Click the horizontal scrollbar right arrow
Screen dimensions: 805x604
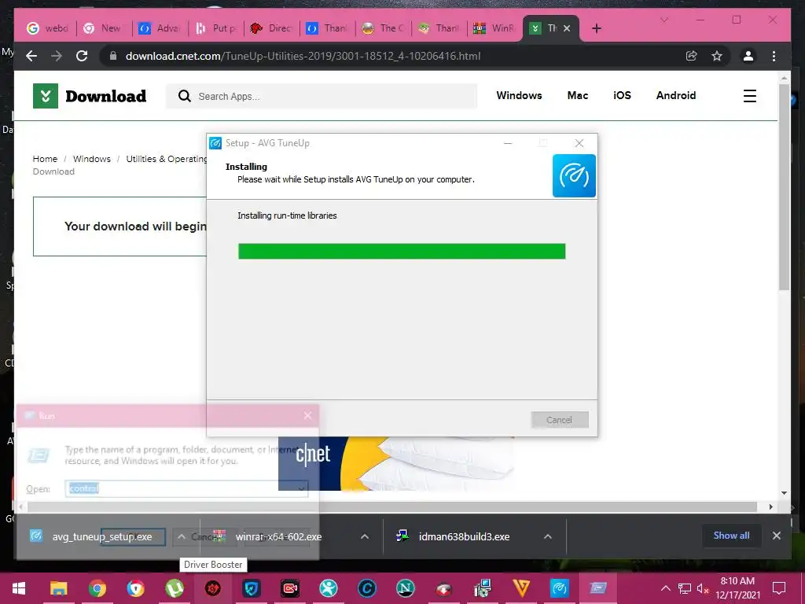coord(770,507)
